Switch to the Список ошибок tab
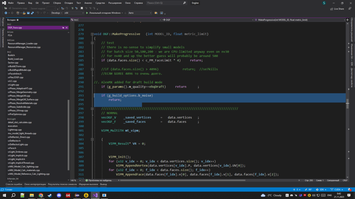Image resolution: width=355 pixels, height=199 pixels. pyautogui.click(x=14, y=184)
